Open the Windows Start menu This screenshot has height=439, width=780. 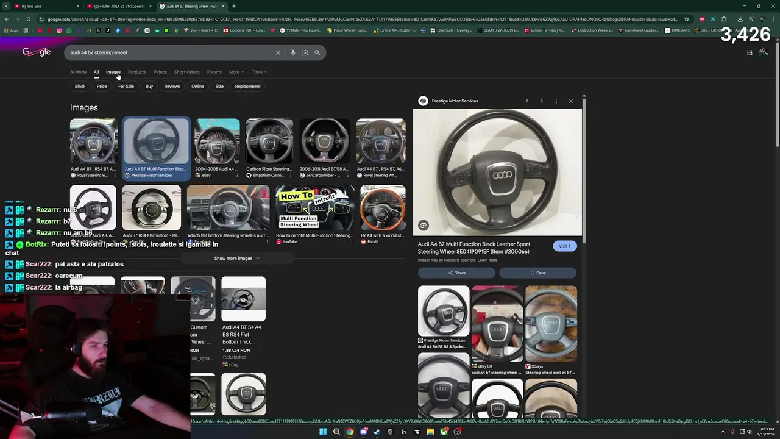click(323, 432)
